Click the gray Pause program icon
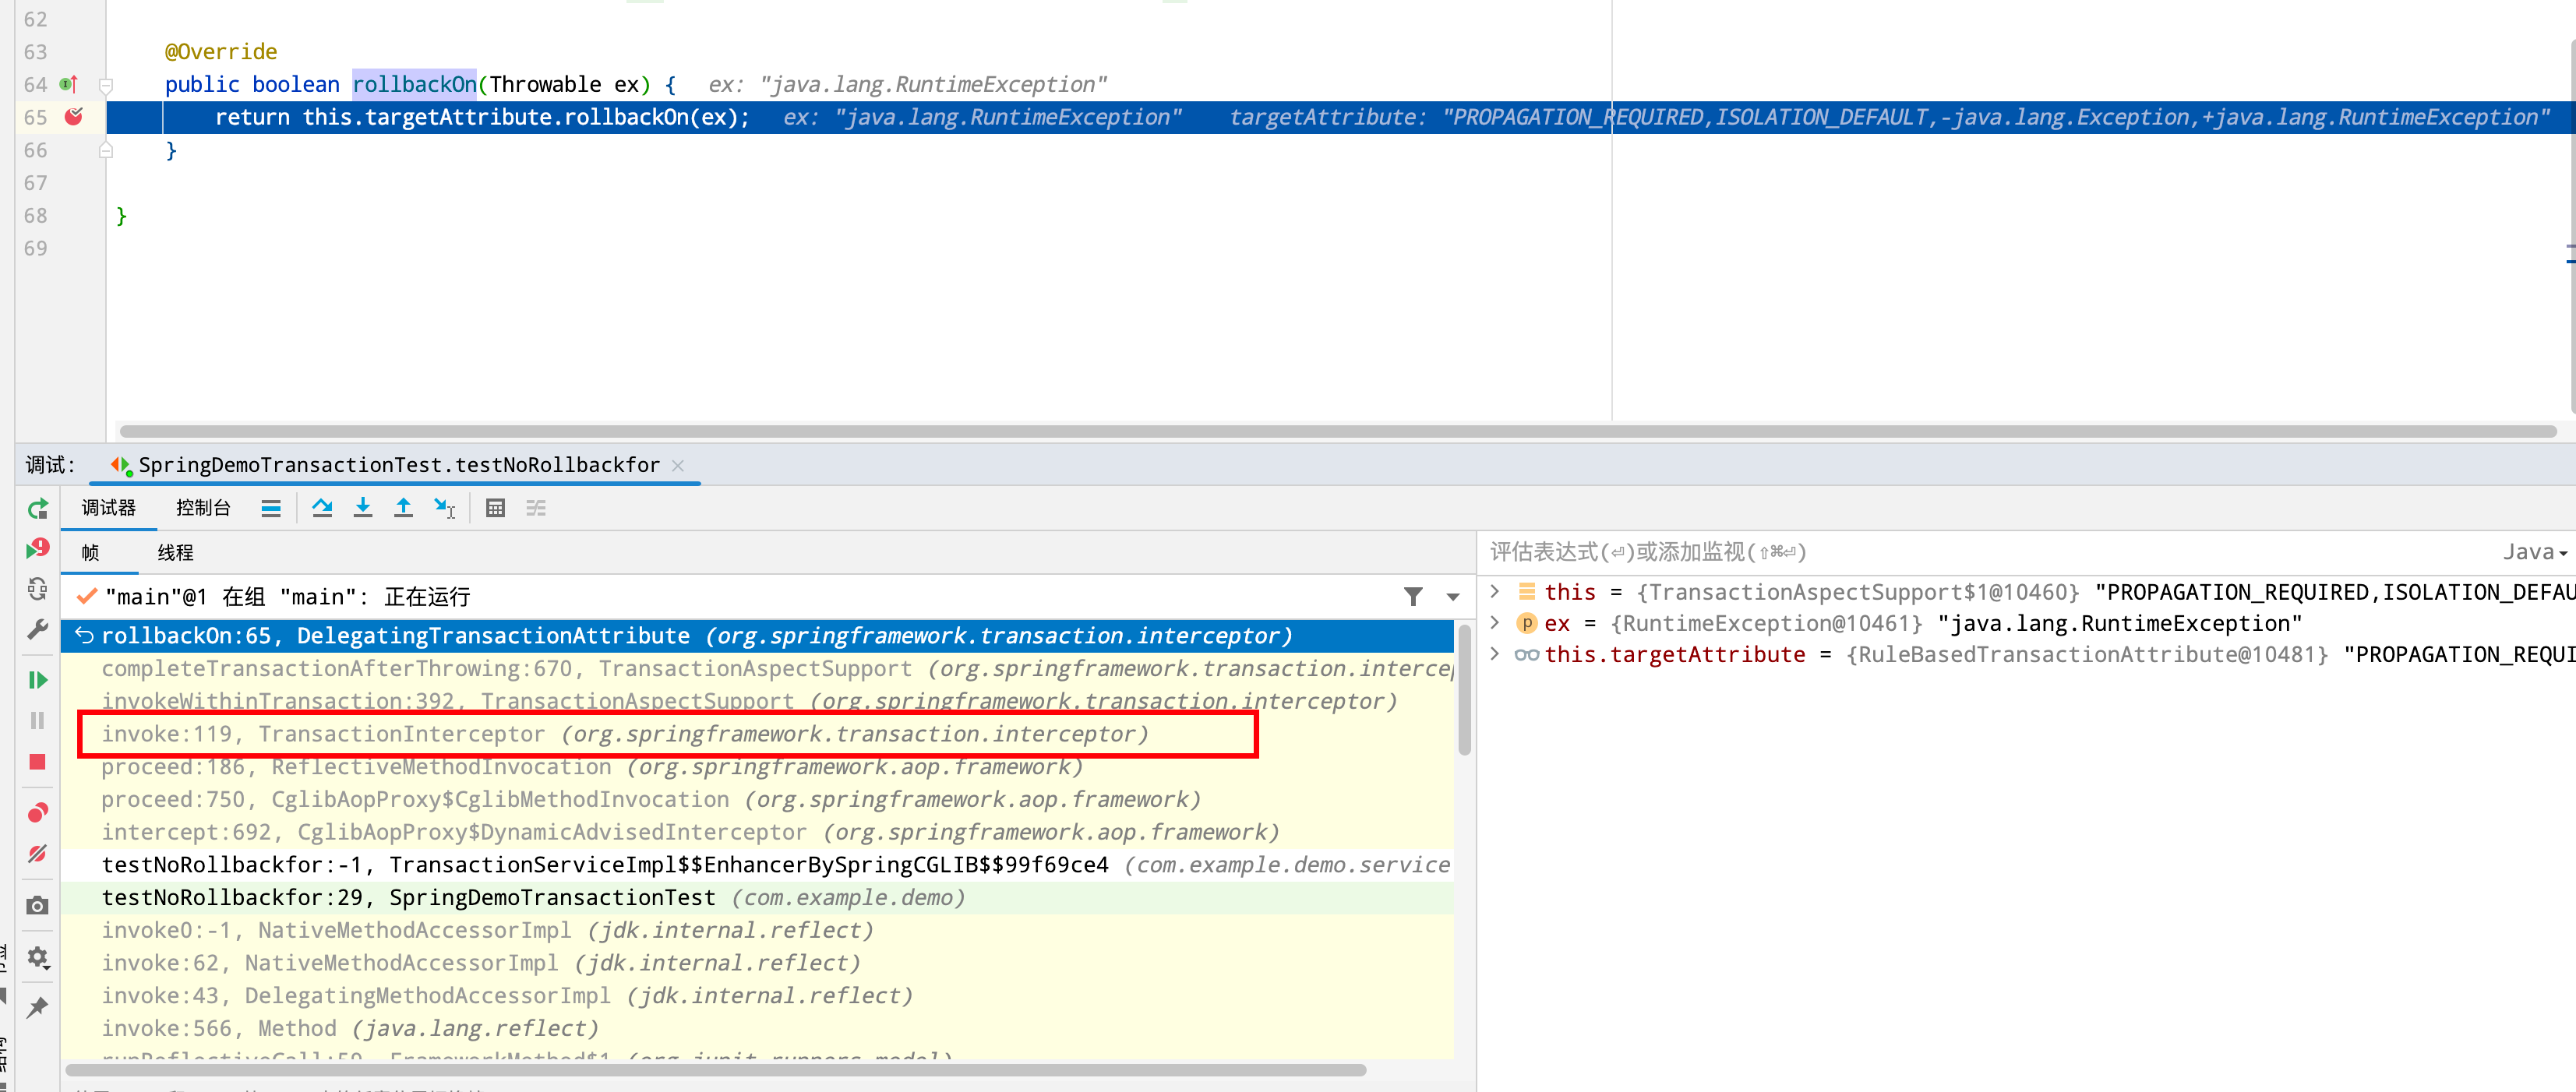This screenshot has height=1092, width=2576. point(37,721)
